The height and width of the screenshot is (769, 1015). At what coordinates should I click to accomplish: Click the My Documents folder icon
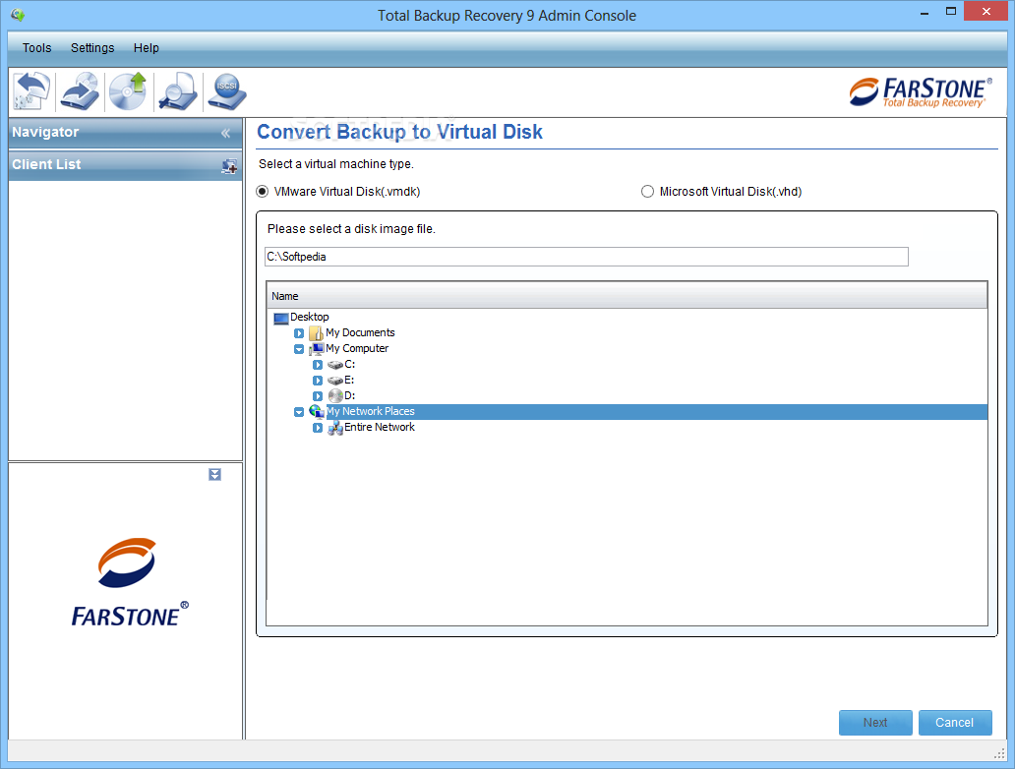tap(316, 333)
